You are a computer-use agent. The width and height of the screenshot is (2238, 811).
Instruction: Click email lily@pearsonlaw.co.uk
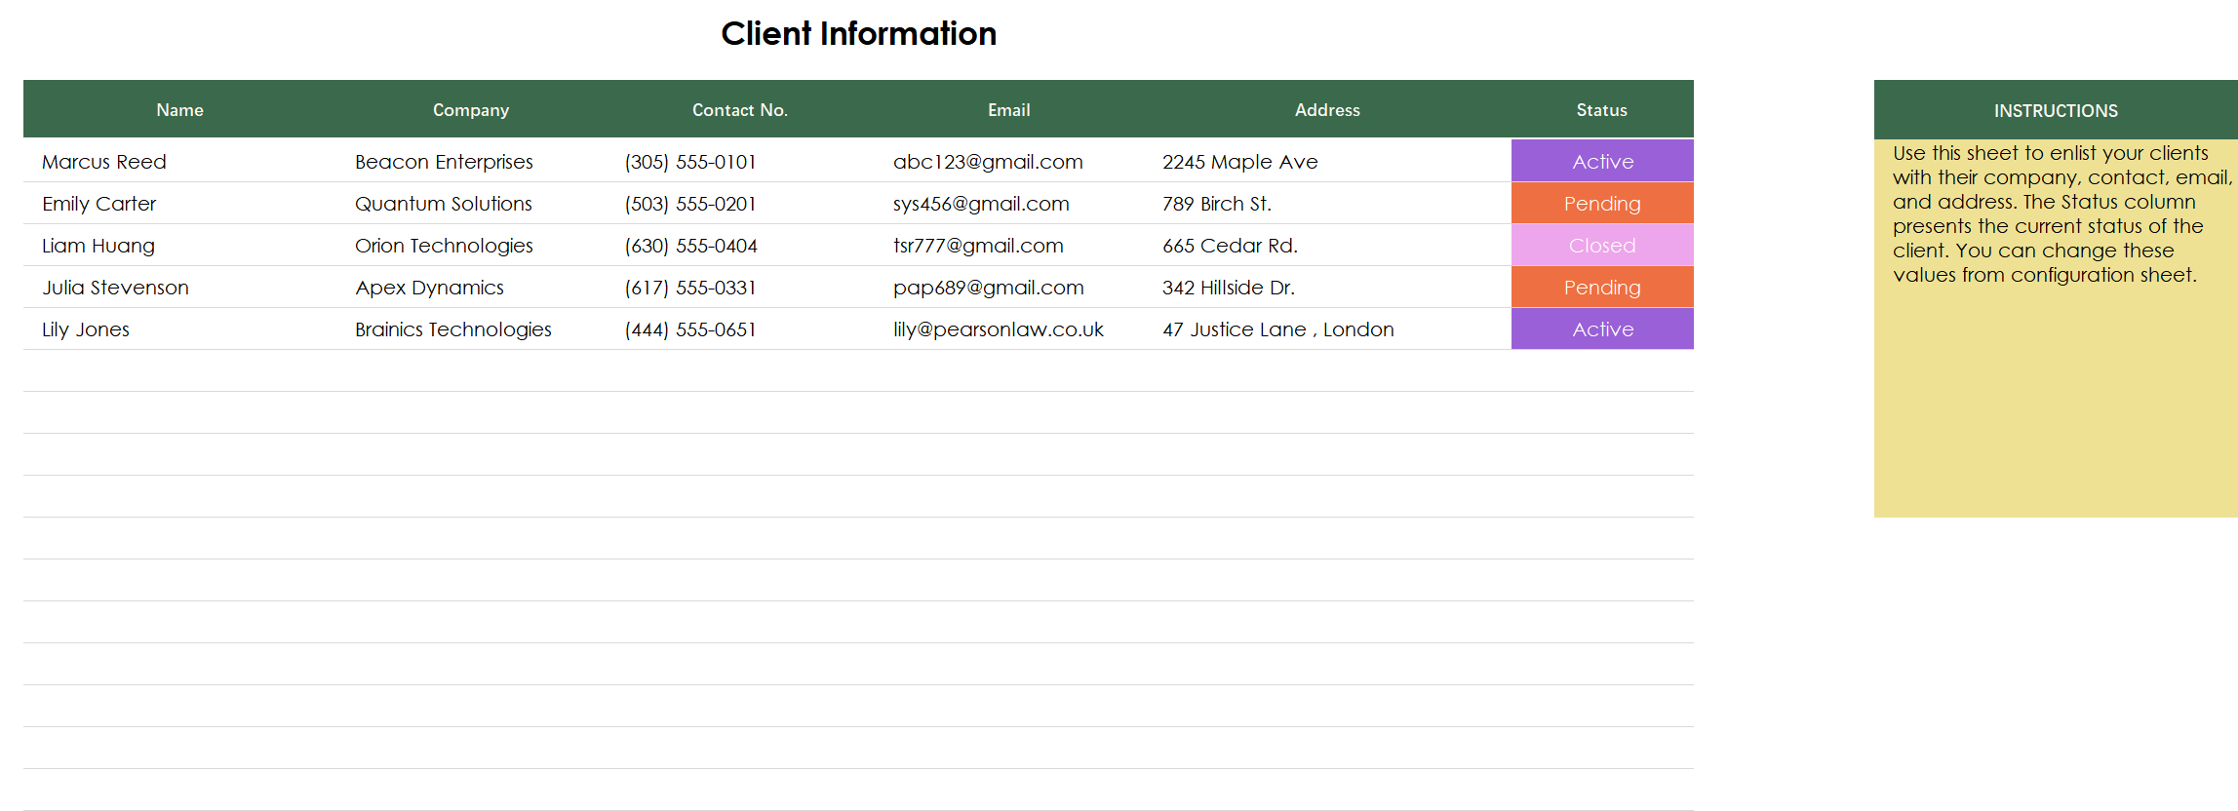coord(999,329)
